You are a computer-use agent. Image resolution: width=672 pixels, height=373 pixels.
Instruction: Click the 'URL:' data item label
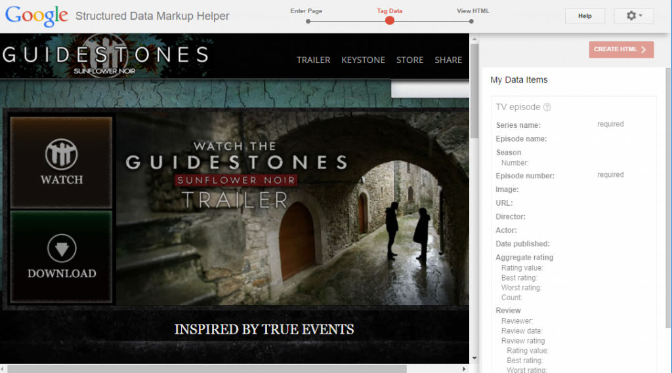504,203
